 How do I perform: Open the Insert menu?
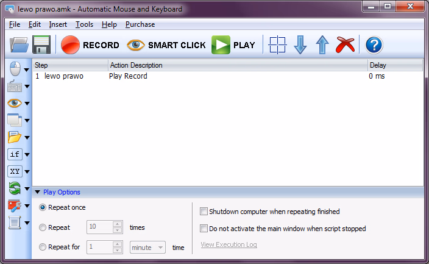[x=58, y=24]
